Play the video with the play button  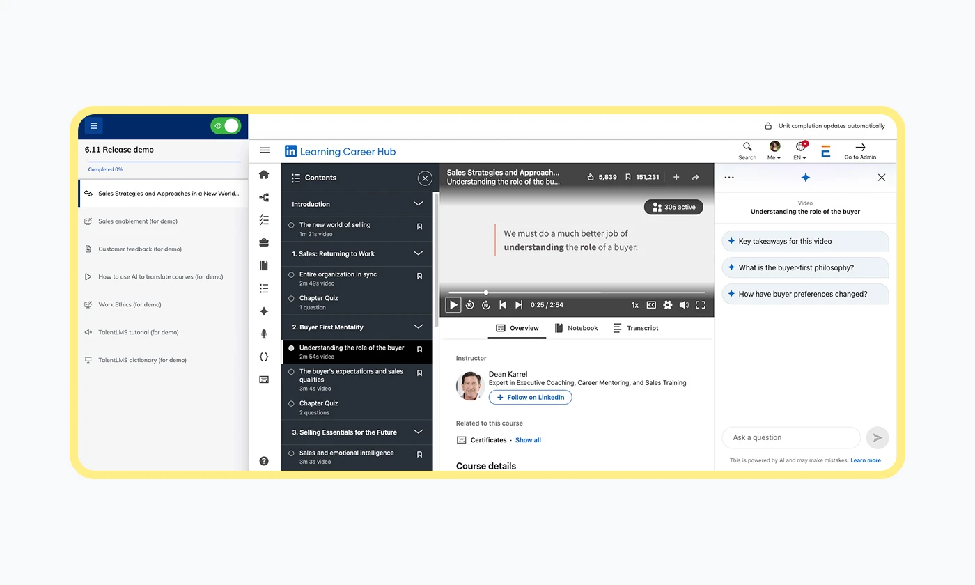[453, 305]
